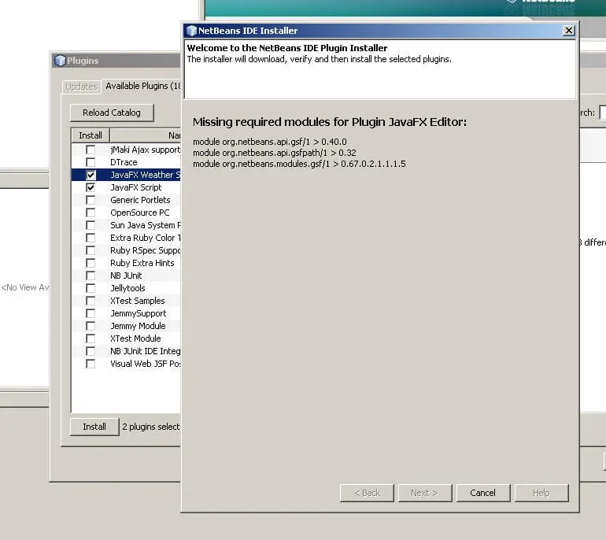The height and width of the screenshot is (540, 606).
Task: Tick the NB JUnit IDE Integration checkbox
Action: tap(91, 351)
